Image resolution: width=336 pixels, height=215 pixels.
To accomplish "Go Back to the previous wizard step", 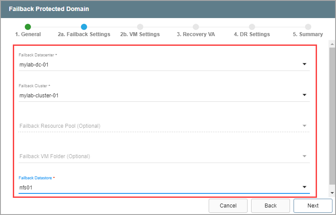I will click(x=271, y=206).
